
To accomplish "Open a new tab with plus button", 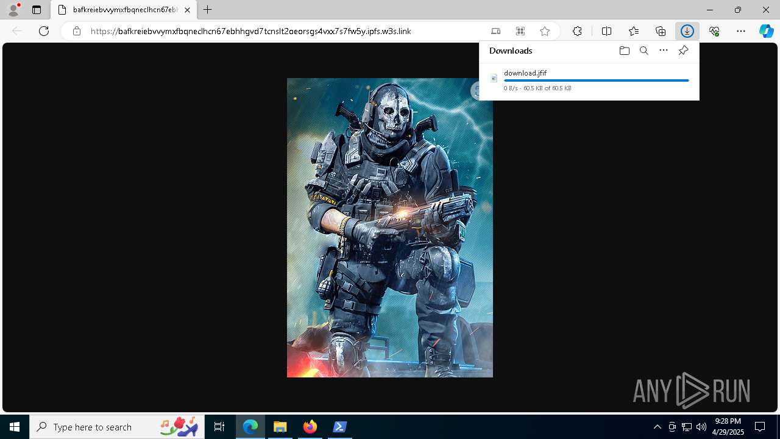I will pos(208,10).
